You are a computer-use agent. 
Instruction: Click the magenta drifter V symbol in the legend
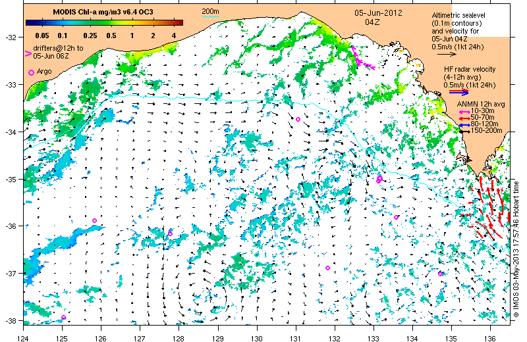pos(28,53)
